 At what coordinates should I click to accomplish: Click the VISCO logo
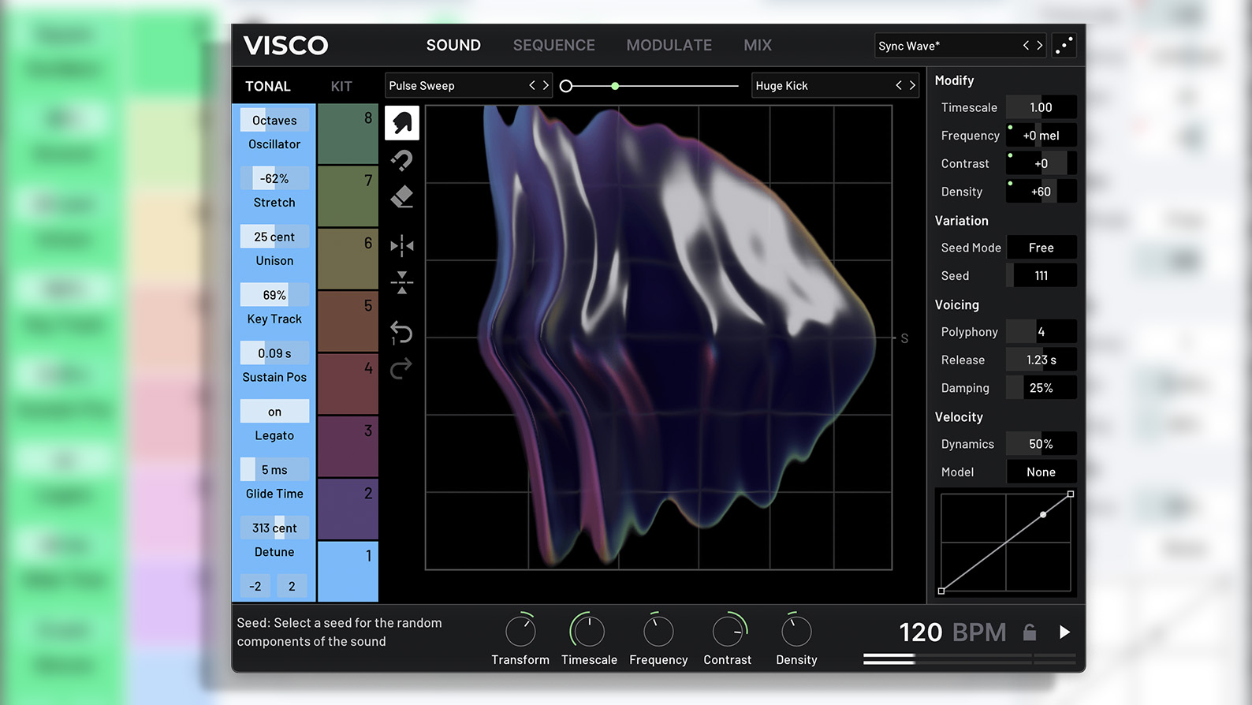[x=285, y=46]
